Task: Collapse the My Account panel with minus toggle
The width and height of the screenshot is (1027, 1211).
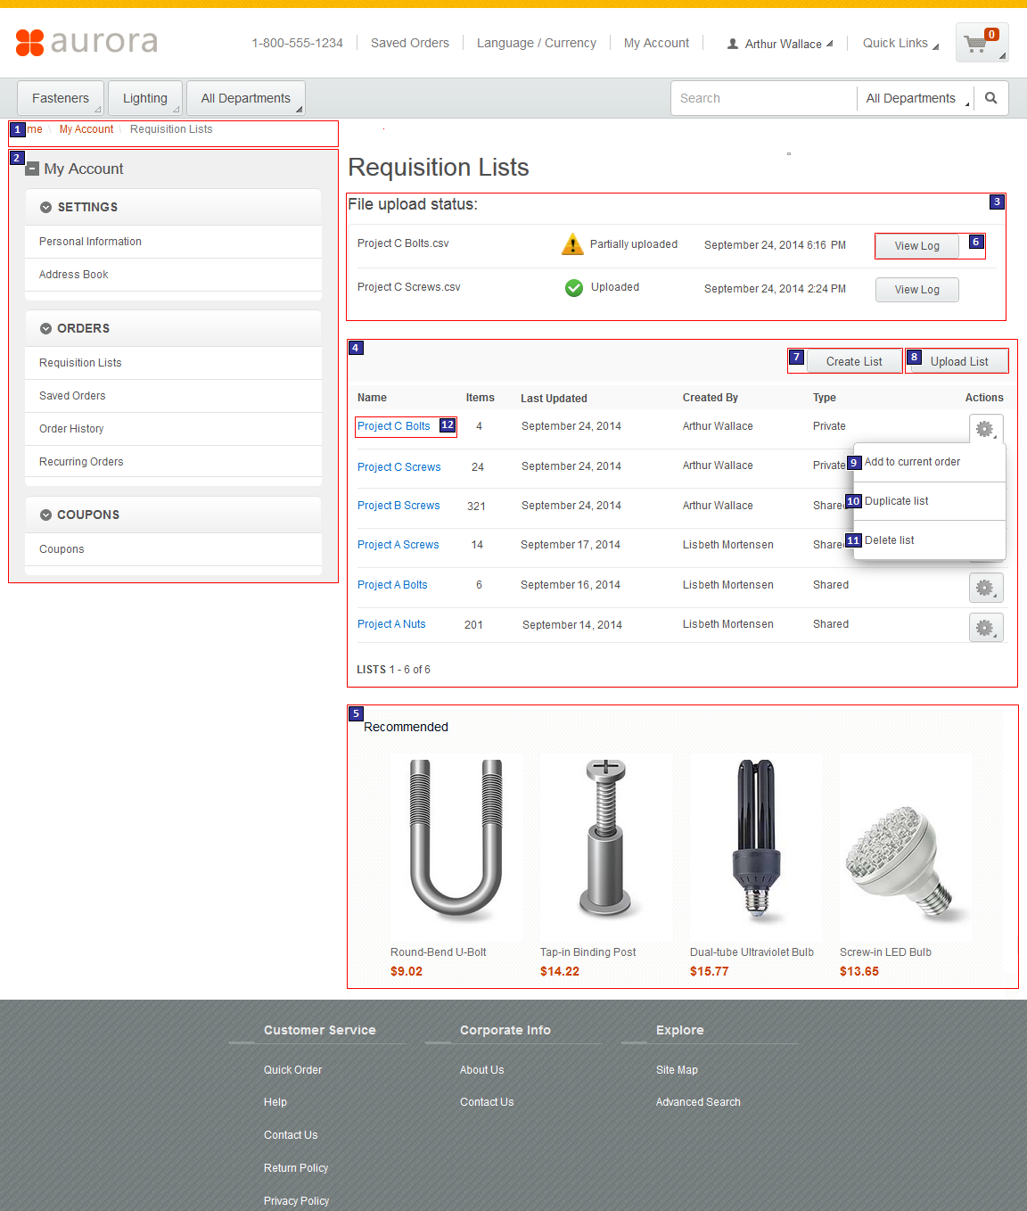Action: (x=33, y=167)
